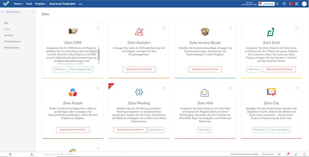This screenshot has width=309, height=157.
Task: Click the Zoho CRM card title
Action: (x=73, y=43)
